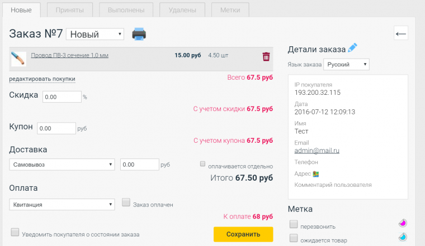Viewport: 425px width, 246px height.
Task: Toggle Уведомить покупателя о состоянии заказа checkbox
Action: (x=15, y=232)
